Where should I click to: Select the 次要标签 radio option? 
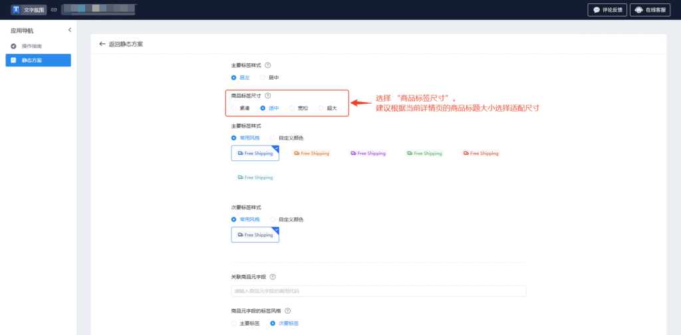[x=273, y=323]
